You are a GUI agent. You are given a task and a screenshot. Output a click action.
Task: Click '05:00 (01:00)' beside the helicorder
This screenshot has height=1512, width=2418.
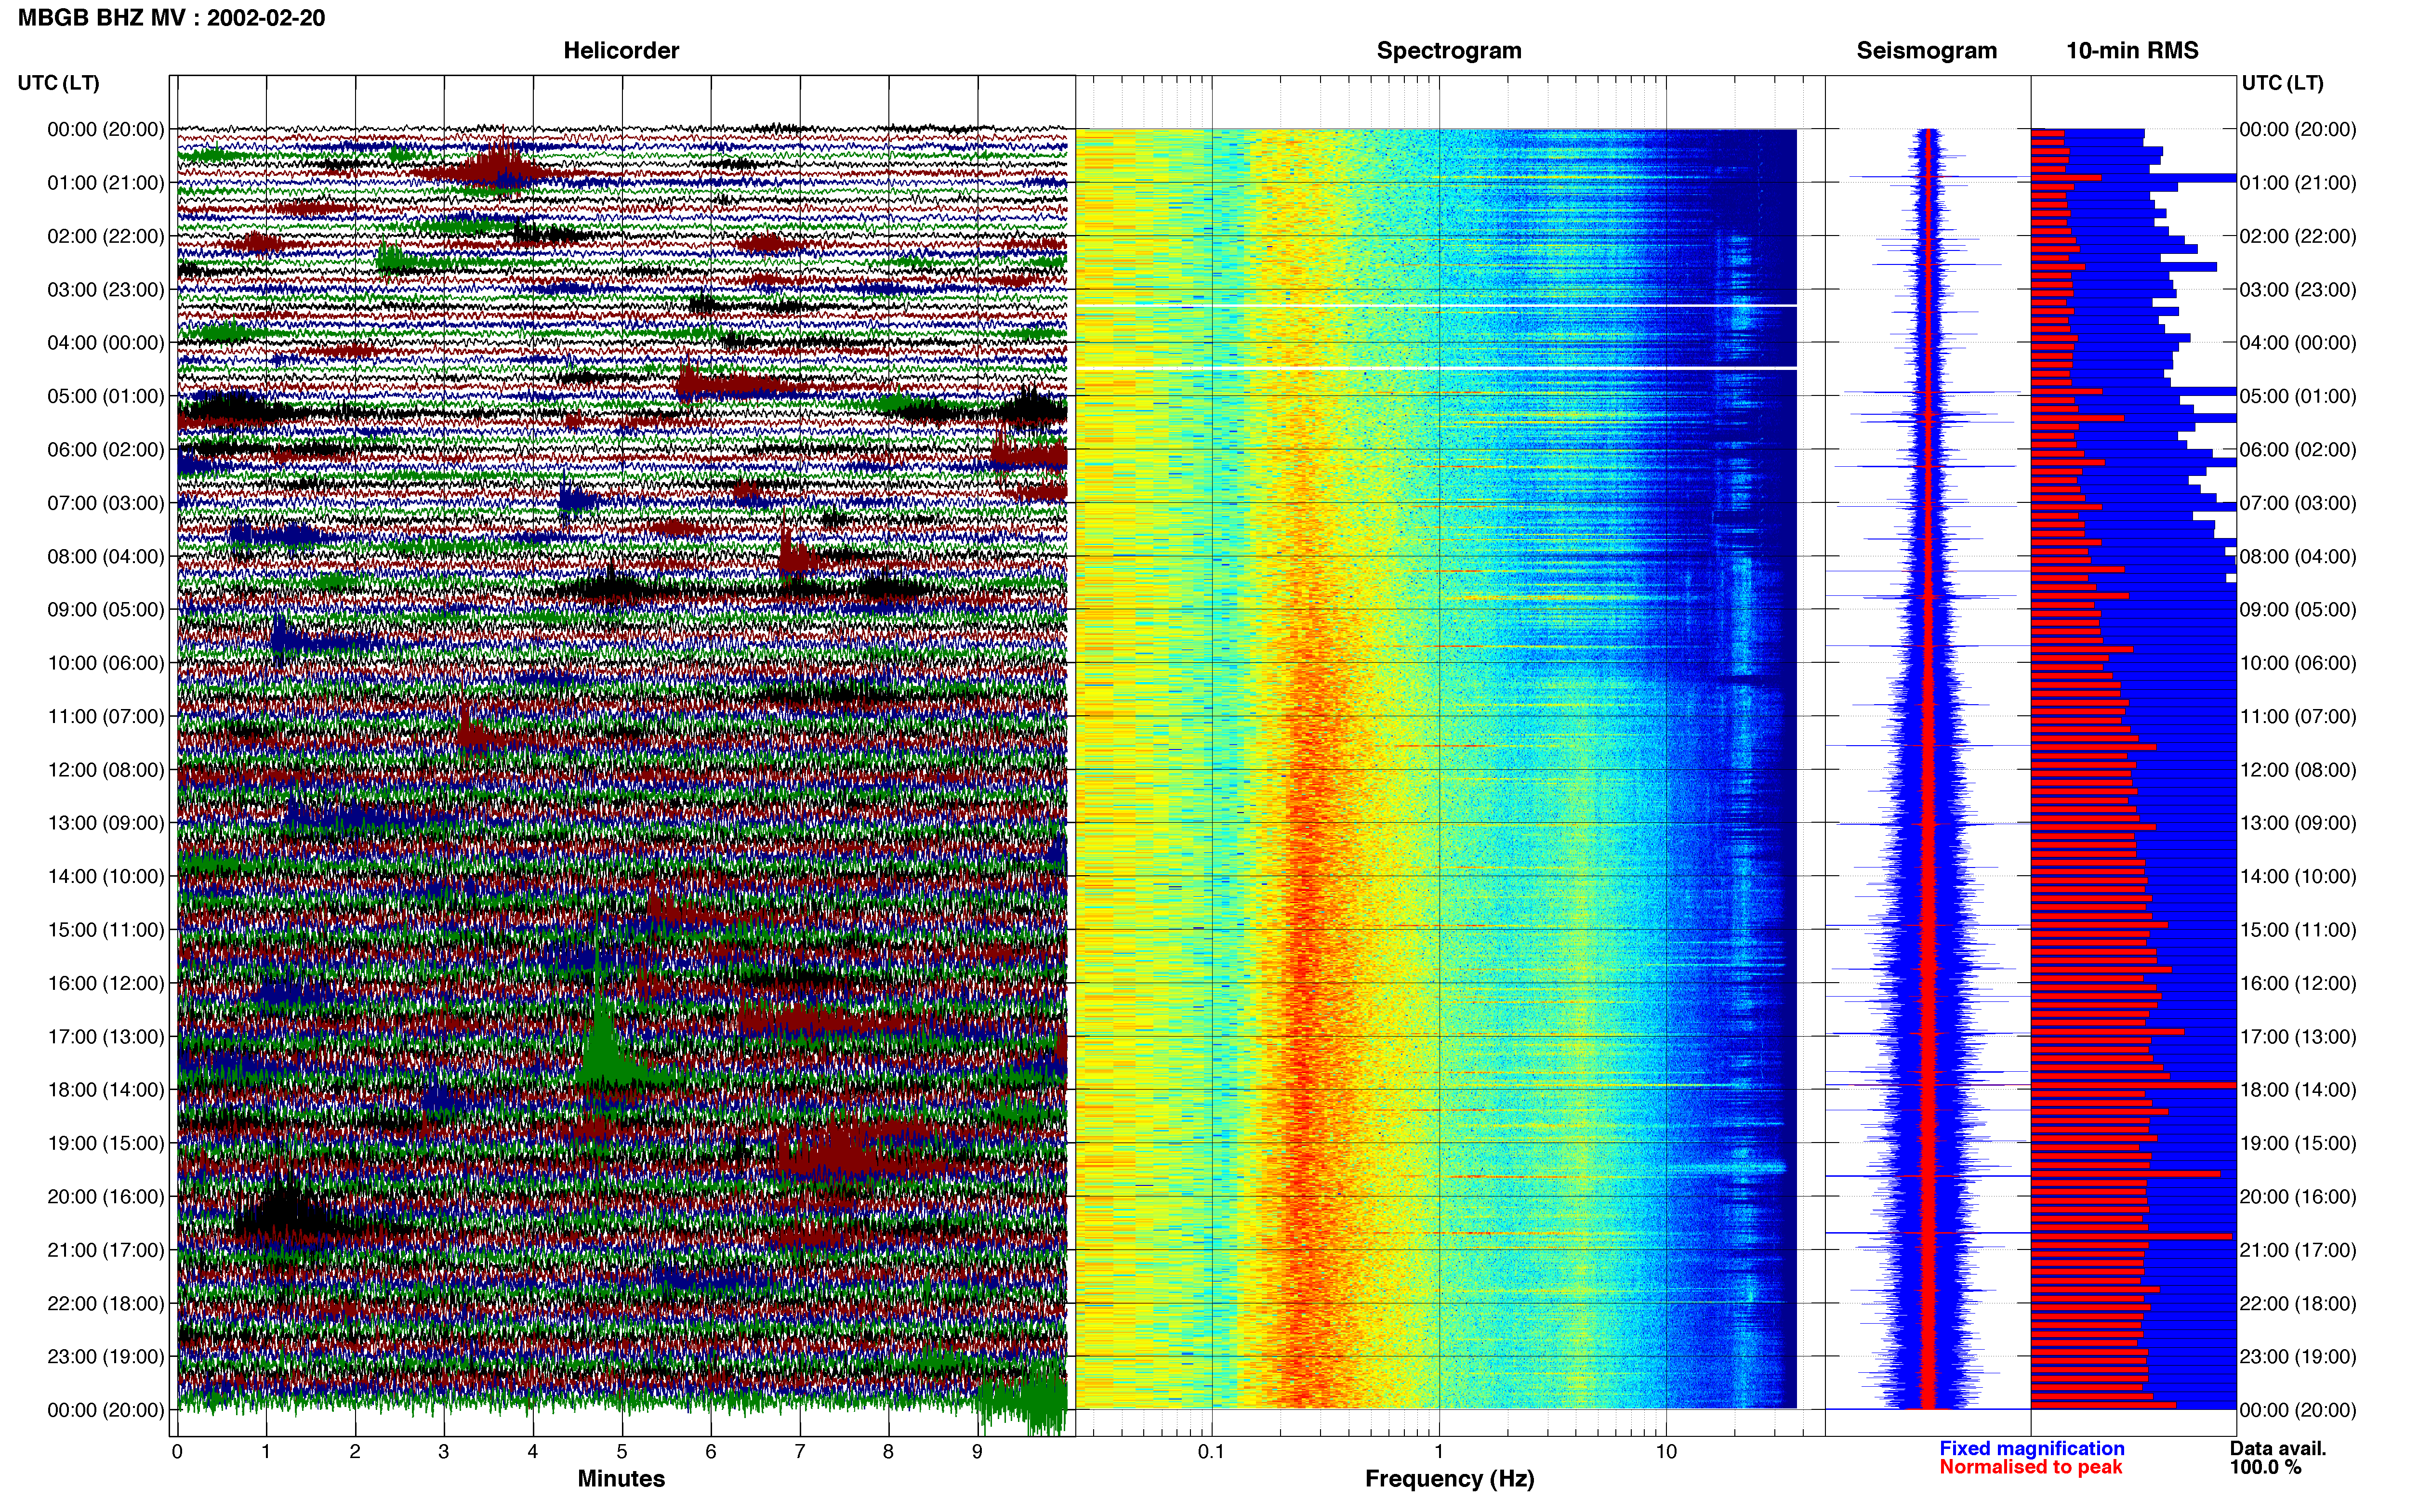(x=106, y=396)
